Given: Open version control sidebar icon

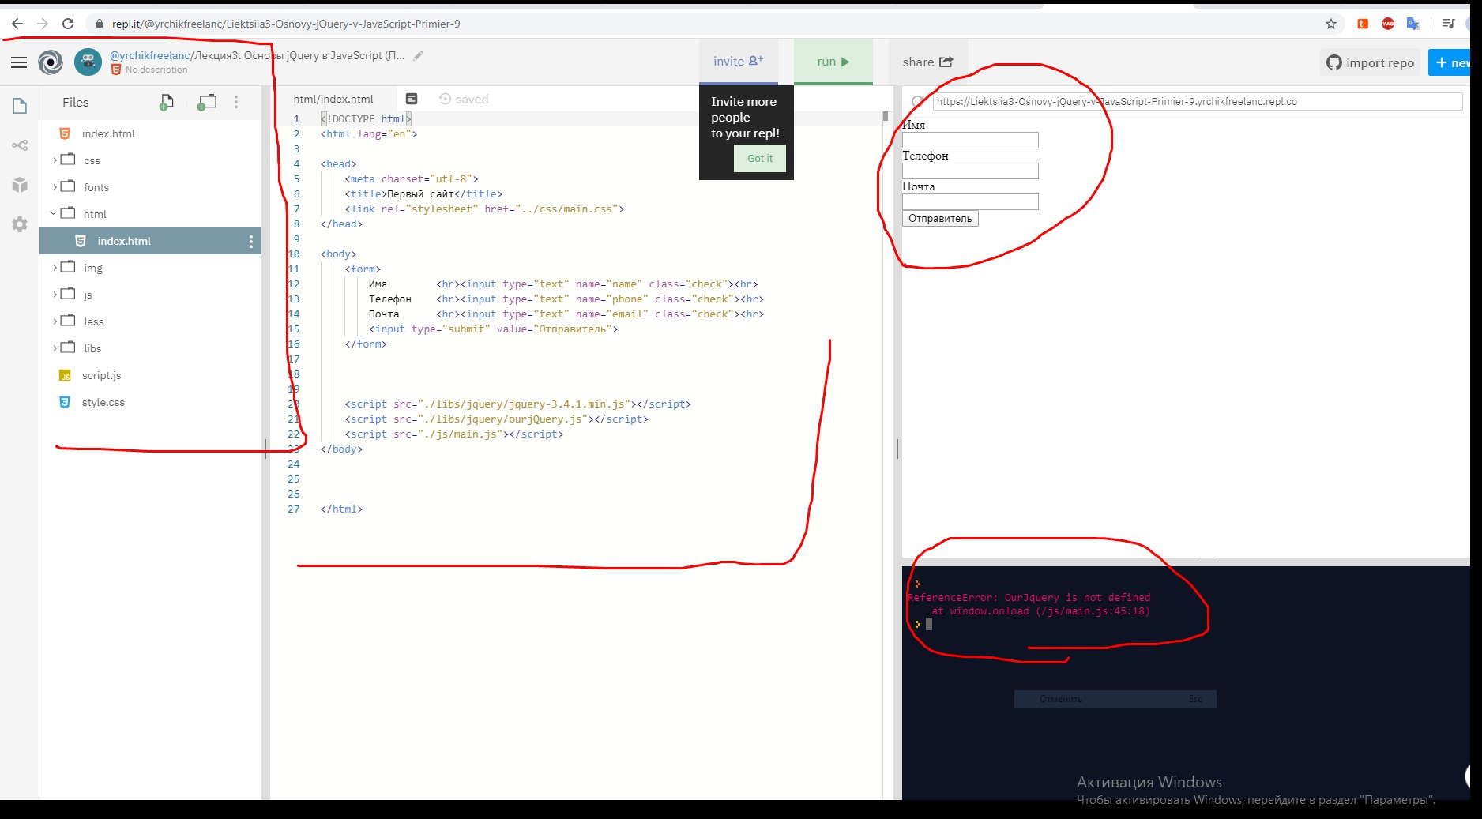Looking at the screenshot, I should click(20, 145).
